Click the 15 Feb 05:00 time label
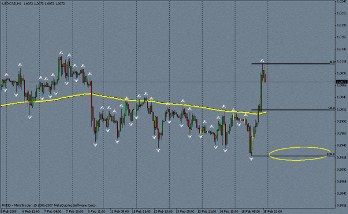The height and width of the screenshot is (214, 348). [251, 211]
